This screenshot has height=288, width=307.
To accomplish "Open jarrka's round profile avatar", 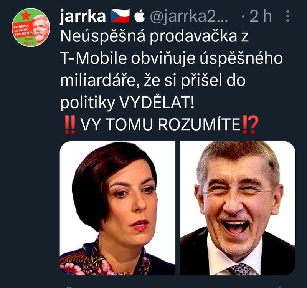I will point(31,27).
